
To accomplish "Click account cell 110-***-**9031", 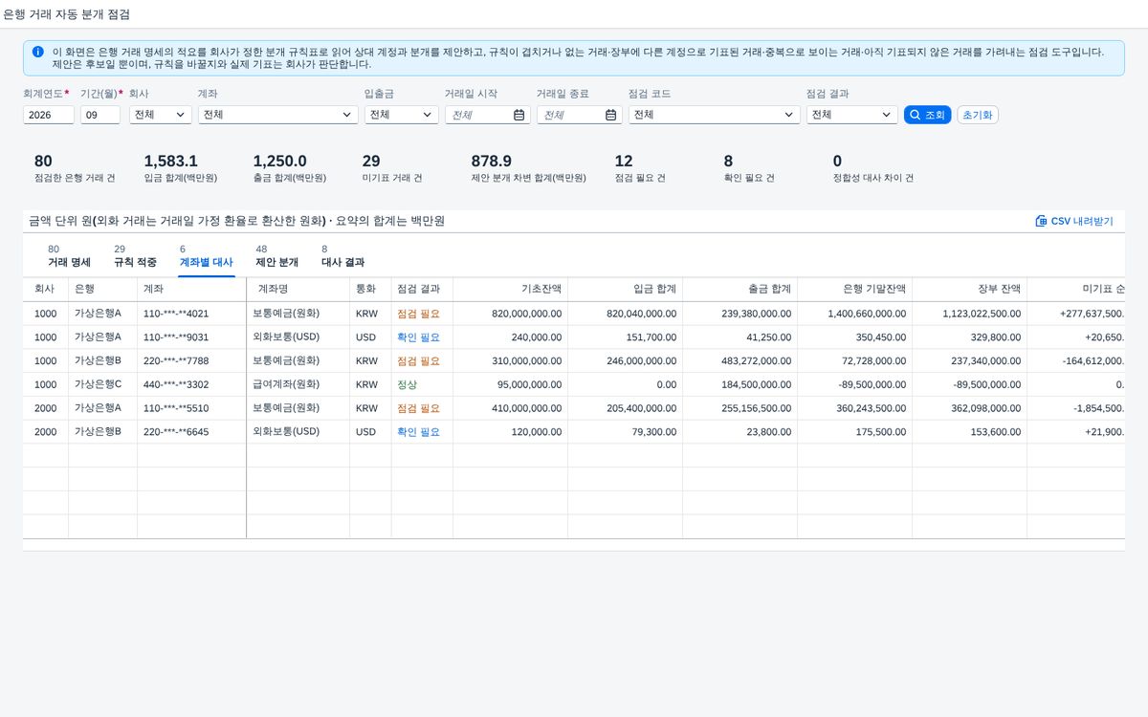I will pyautogui.click(x=191, y=337).
